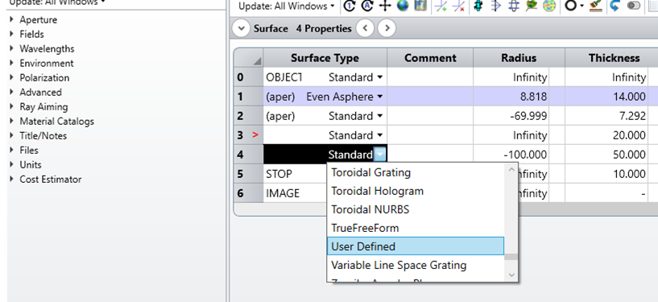
Task: Click the delete fold mirror icon with red x
Action: click(x=459, y=6)
